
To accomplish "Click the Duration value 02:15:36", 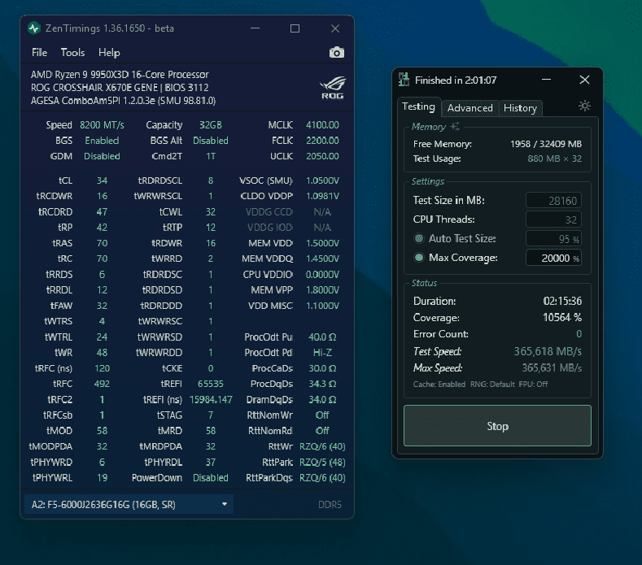I will (562, 301).
